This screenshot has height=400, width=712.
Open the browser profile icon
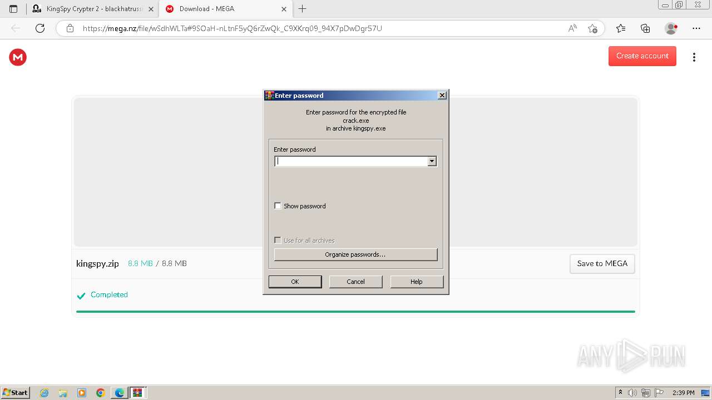[671, 28]
